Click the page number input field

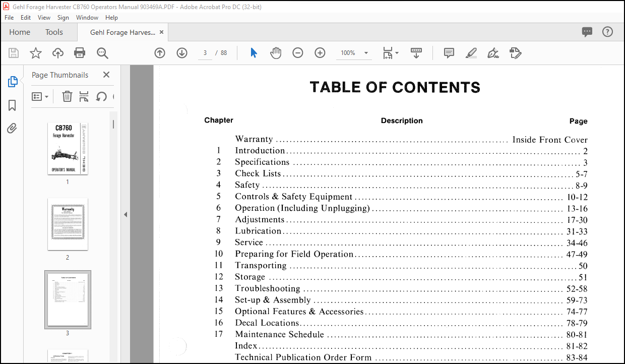click(x=205, y=53)
